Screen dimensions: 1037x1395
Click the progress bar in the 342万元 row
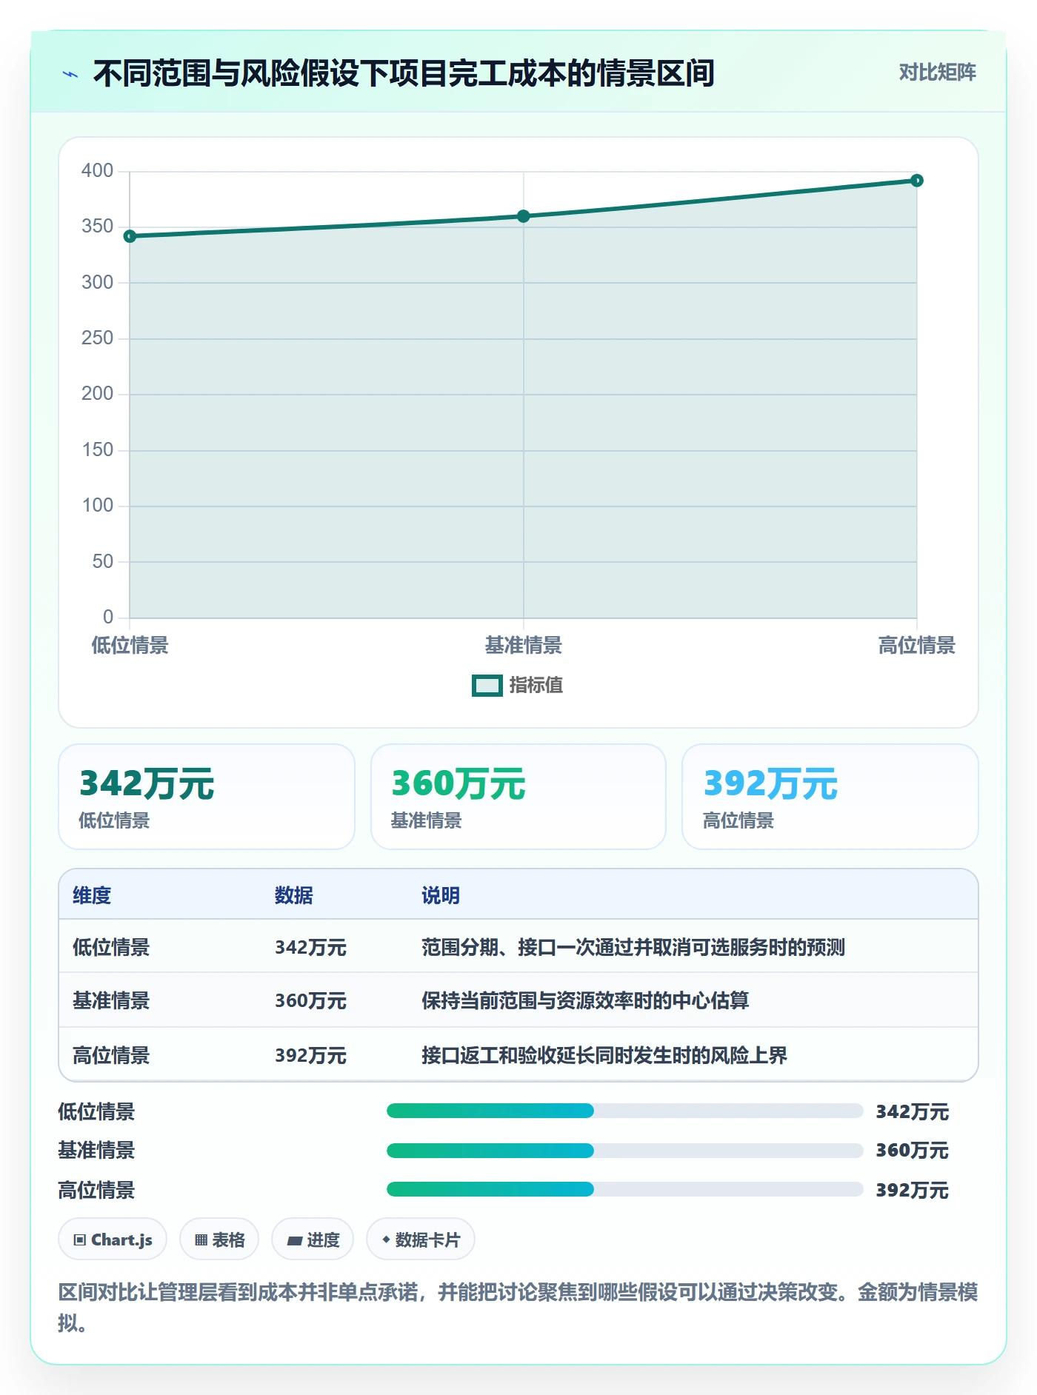(625, 1111)
